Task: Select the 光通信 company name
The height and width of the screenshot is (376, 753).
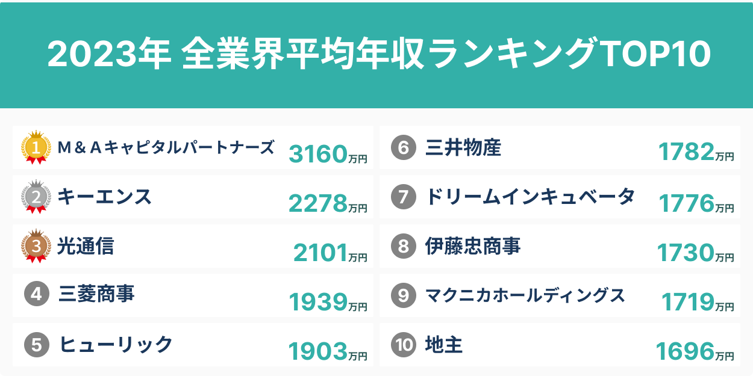Action: tap(85, 246)
